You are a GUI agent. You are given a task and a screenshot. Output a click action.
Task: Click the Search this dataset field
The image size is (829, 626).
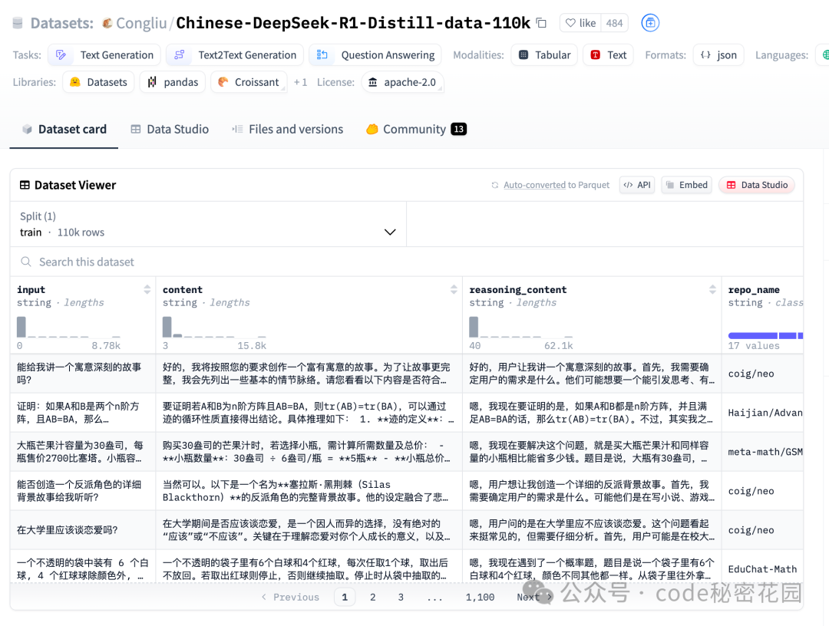click(407, 262)
